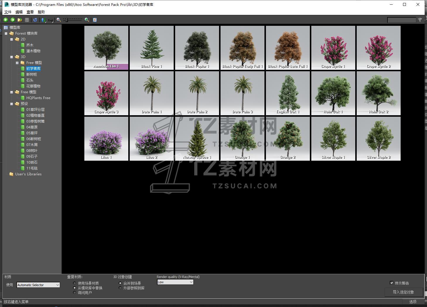
Task: Expand the Free 模型 folder under 3D
Action: pos(17,63)
